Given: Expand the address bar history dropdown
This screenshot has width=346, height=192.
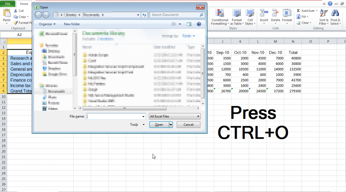Looking at the screenshot, I should (138, 15).
